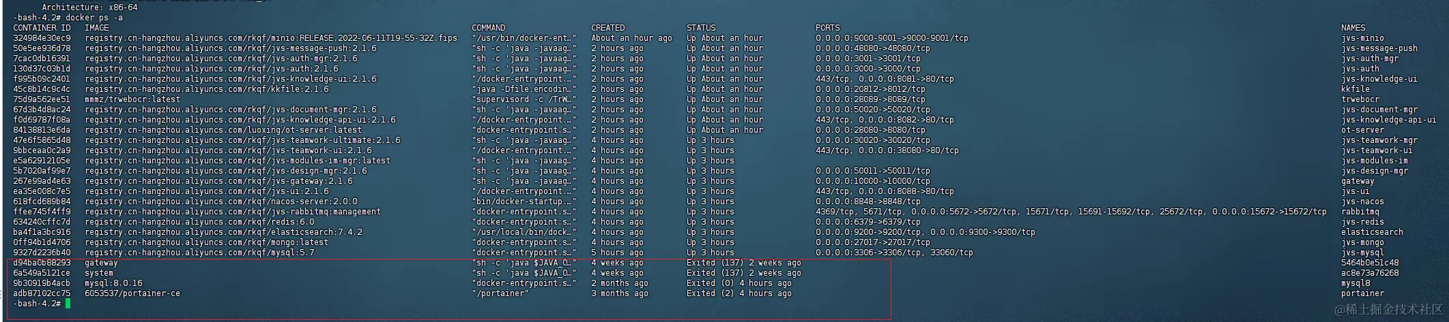
Task: Select container ID 324984e30ec9
Action: tap(42, 38)
